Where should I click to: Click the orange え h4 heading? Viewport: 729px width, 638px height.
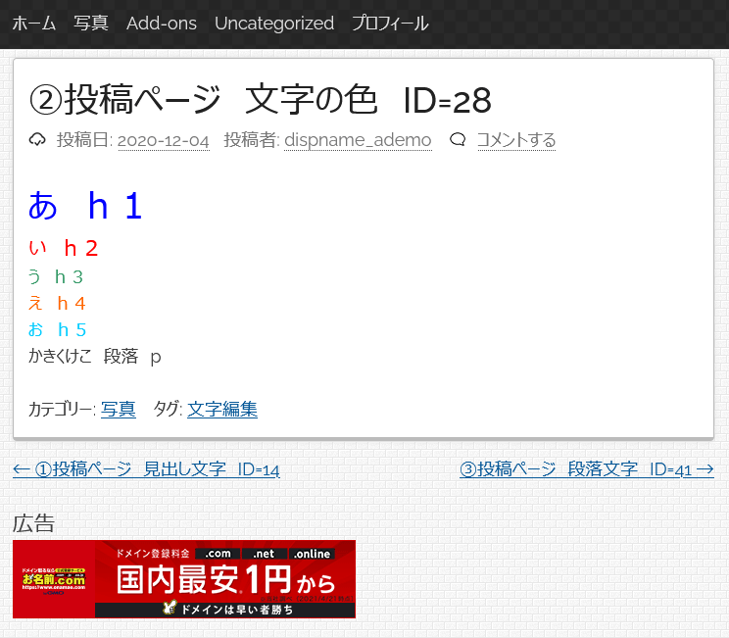tap(57, 303)
